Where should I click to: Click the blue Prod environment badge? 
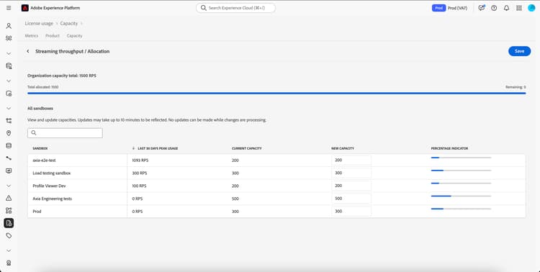pyautogui.click(x=438, y=8)
